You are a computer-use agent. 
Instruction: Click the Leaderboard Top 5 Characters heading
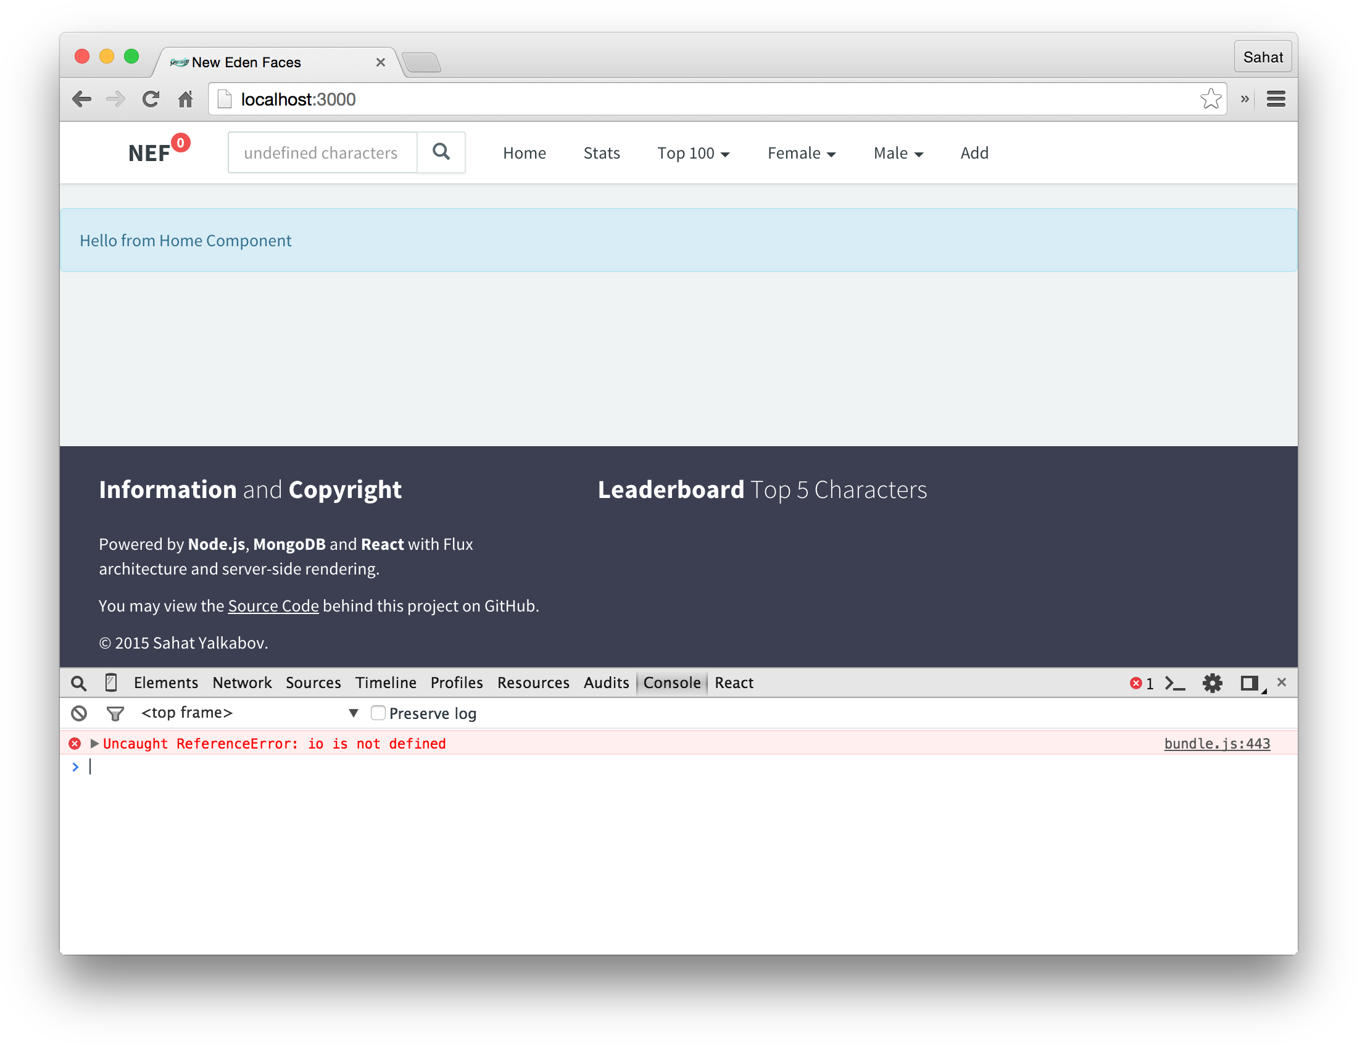coord(762,490)
